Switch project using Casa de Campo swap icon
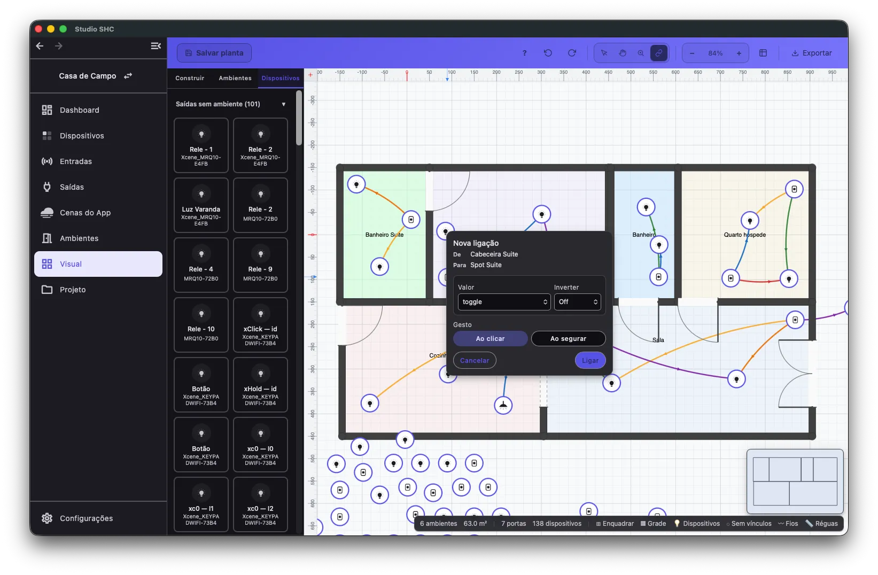 [x=128, y=76]
